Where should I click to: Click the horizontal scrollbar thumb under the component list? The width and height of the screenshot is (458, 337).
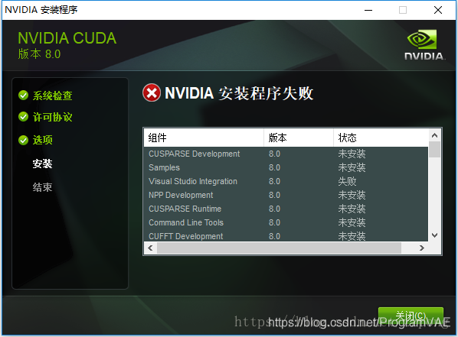click(x=280, y=248)
